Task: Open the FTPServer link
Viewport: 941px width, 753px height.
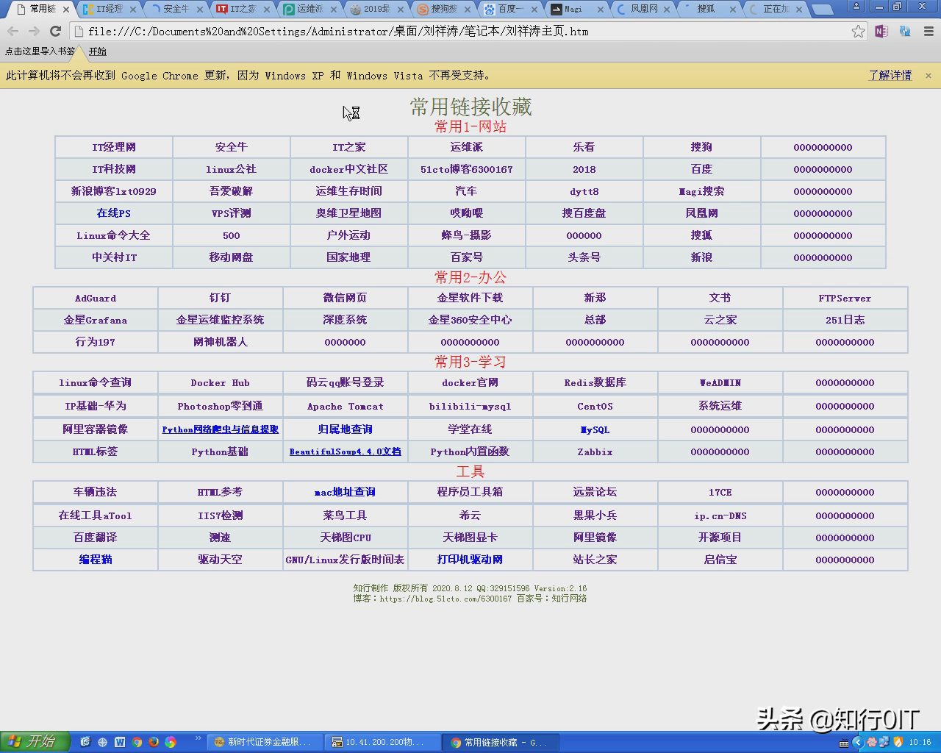Action: 845,298
